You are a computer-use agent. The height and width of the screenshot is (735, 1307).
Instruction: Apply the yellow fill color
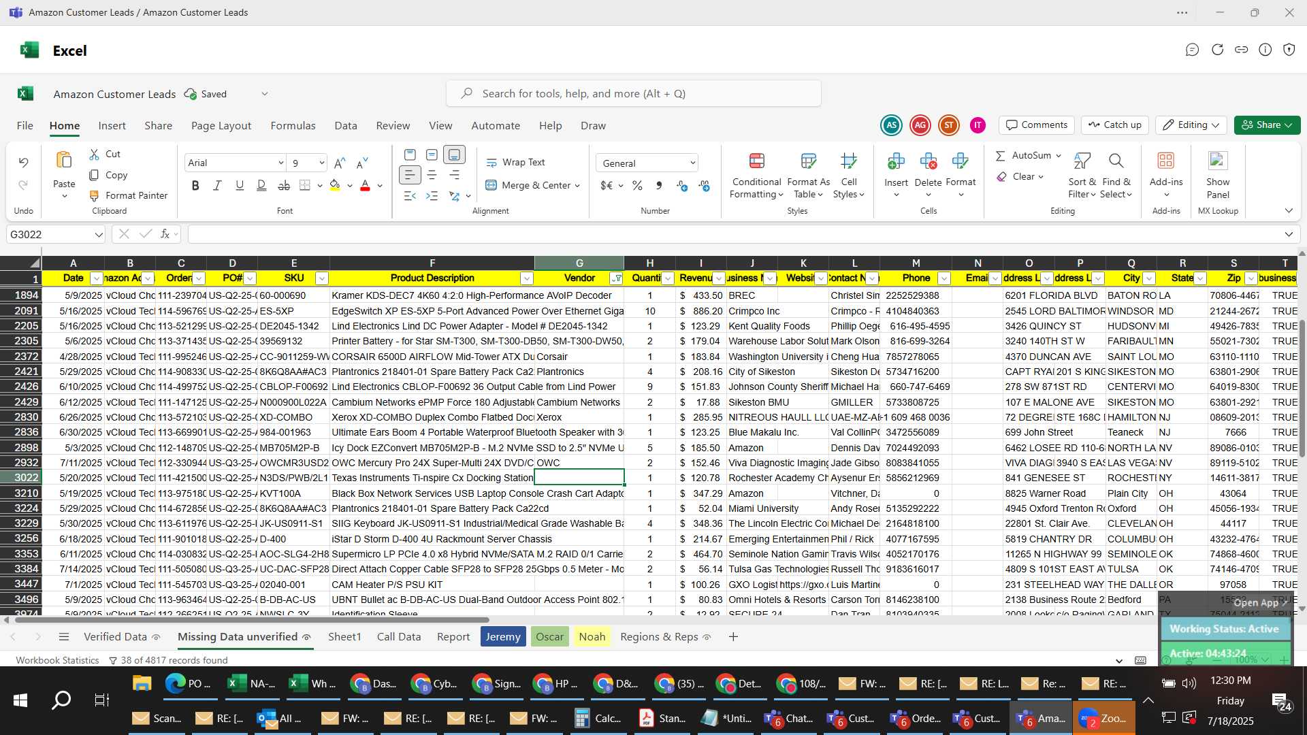(335, 185)
